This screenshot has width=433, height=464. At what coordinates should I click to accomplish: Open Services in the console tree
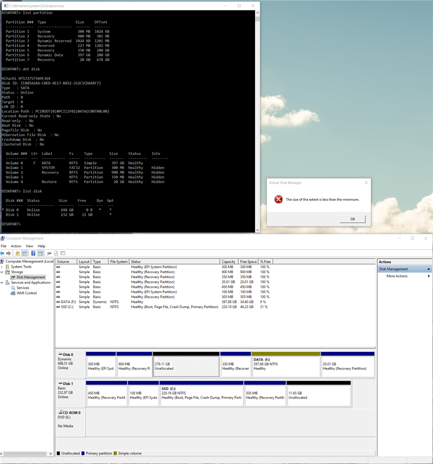(23, 288)
